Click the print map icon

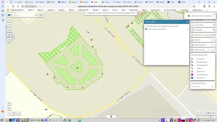[x=14, y=113]
